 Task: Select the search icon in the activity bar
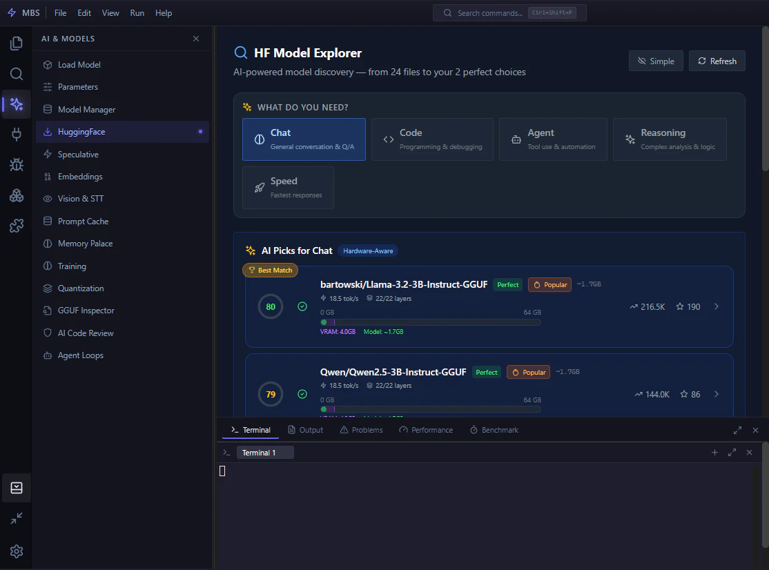[x=16, y=74]
